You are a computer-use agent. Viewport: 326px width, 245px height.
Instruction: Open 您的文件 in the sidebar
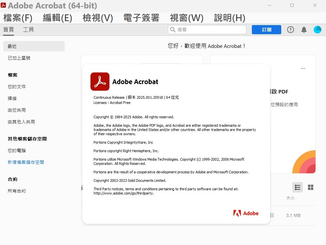pyautogui.click(x=17, y=87)
